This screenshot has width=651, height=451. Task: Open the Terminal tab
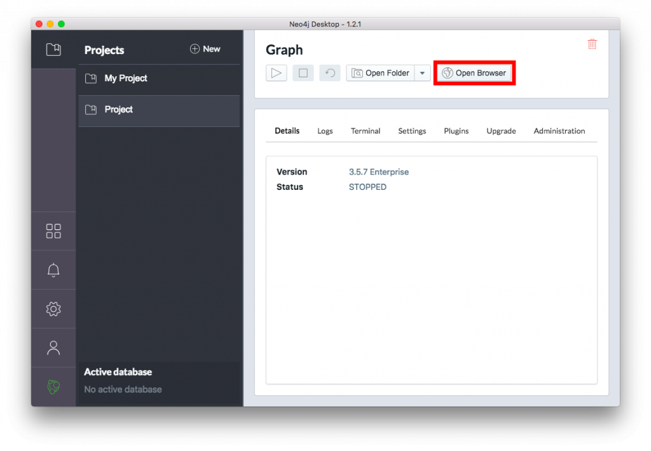point(366,131)
